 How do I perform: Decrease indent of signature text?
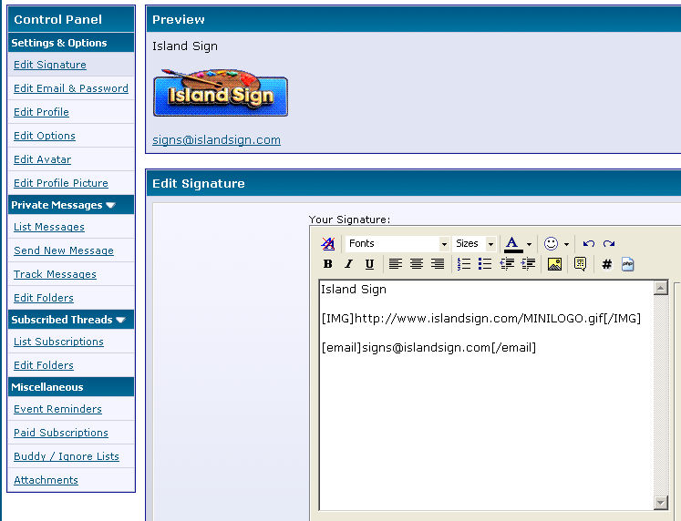[507, 264]
